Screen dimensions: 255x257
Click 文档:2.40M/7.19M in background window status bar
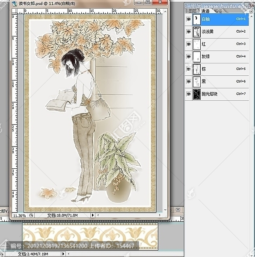33,254
